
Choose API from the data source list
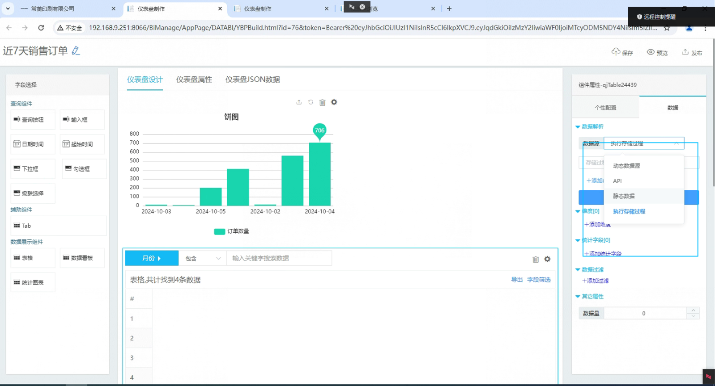pos(644,181)
